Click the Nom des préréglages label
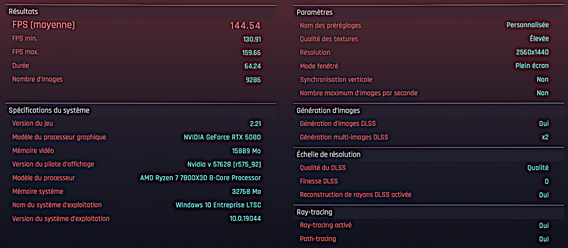This screenshot has width=568, height=248. coord(330,26)
